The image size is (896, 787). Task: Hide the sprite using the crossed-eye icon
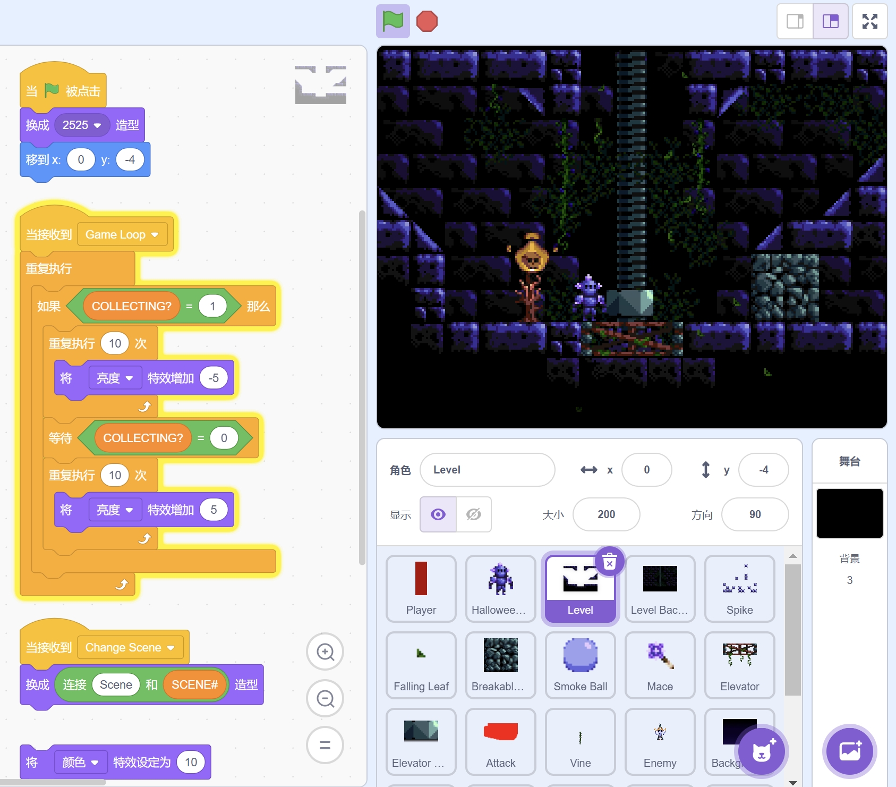473,514
